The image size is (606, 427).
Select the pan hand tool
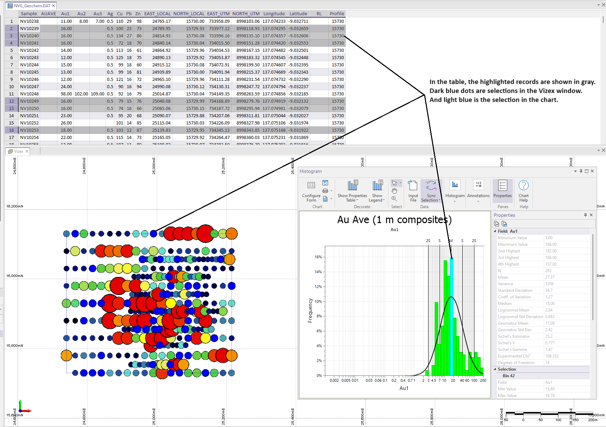(x=394, y=191)
